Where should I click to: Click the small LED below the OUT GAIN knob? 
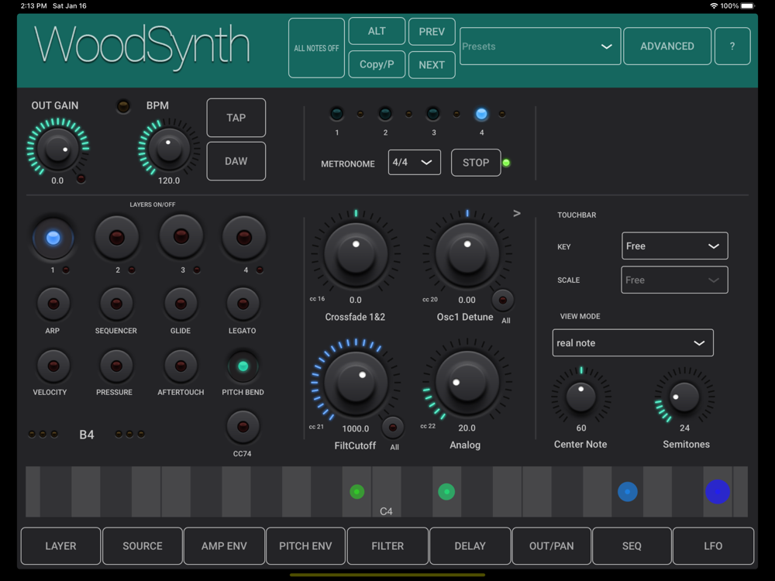[81, 178]
